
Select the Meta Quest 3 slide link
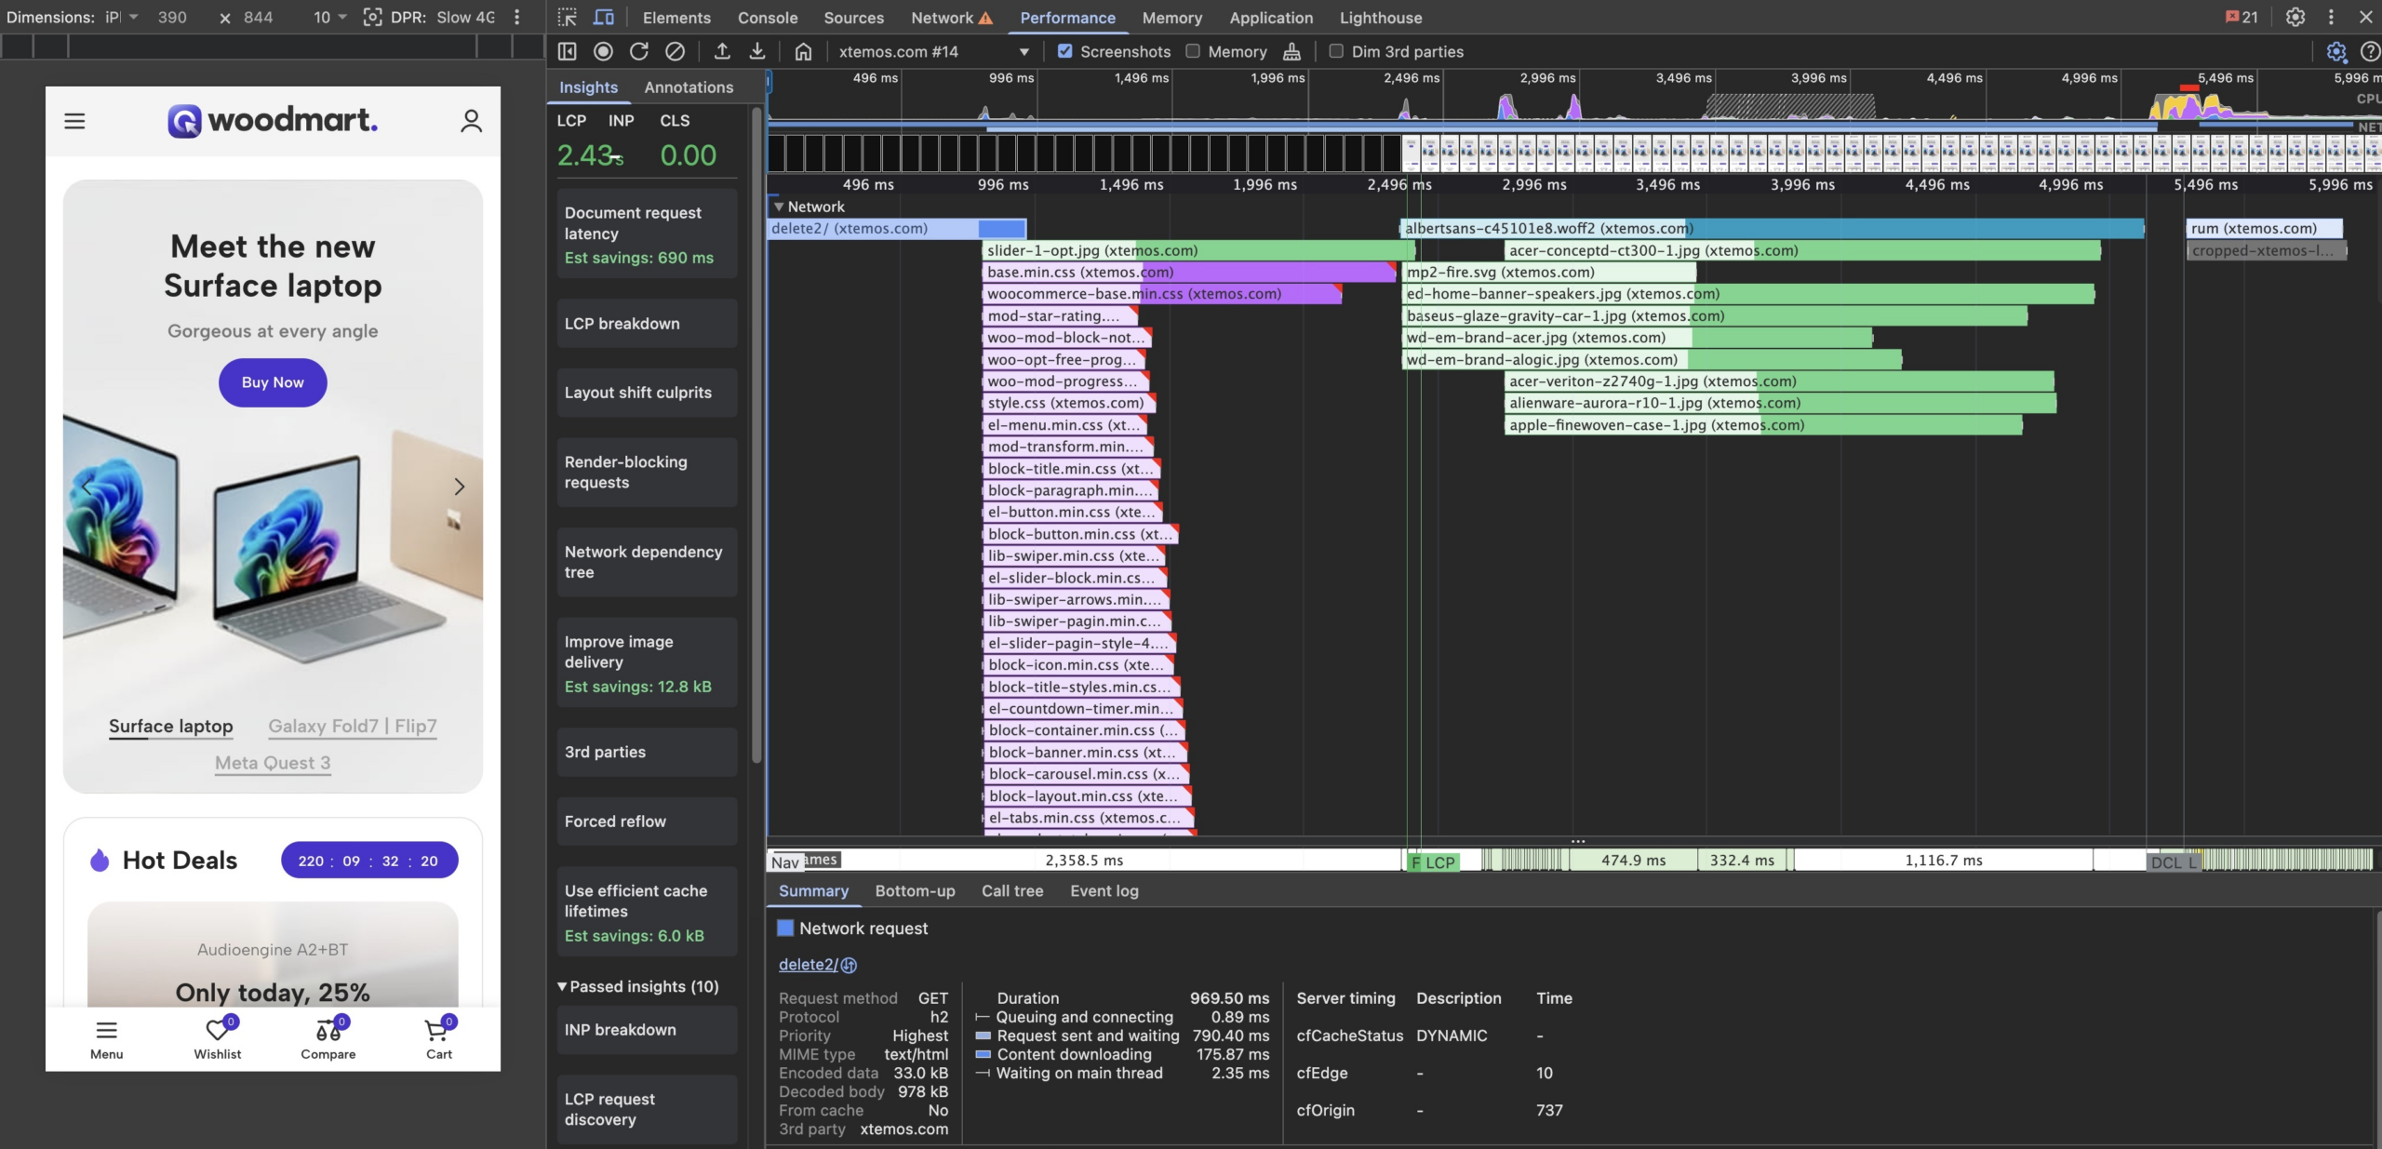point(273,763)
